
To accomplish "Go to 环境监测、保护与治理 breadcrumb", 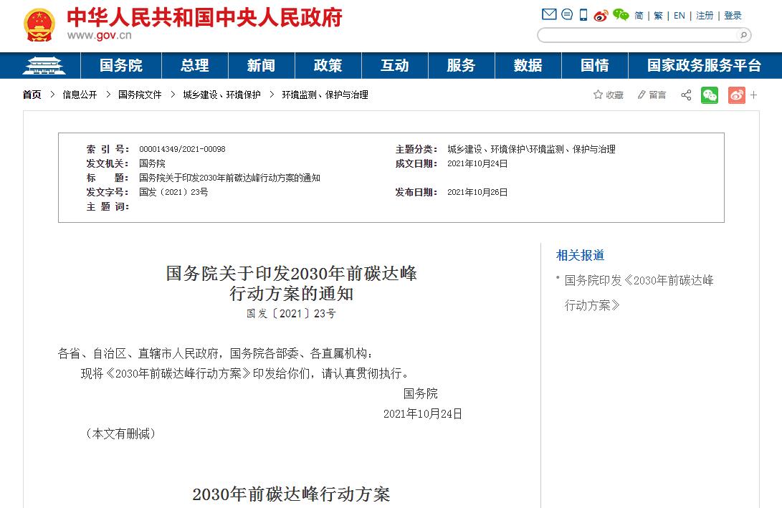I will point(325,95).
